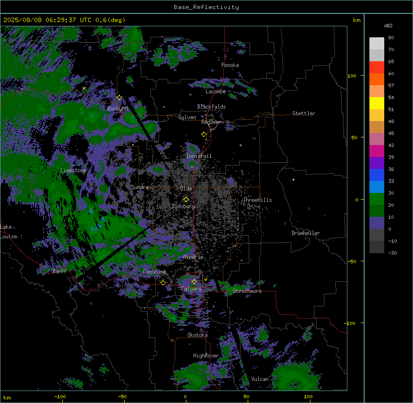The width and height of the screenshot is (413, 403).
Task: Click the white plus marker above Drumheller
Action: 293,179
